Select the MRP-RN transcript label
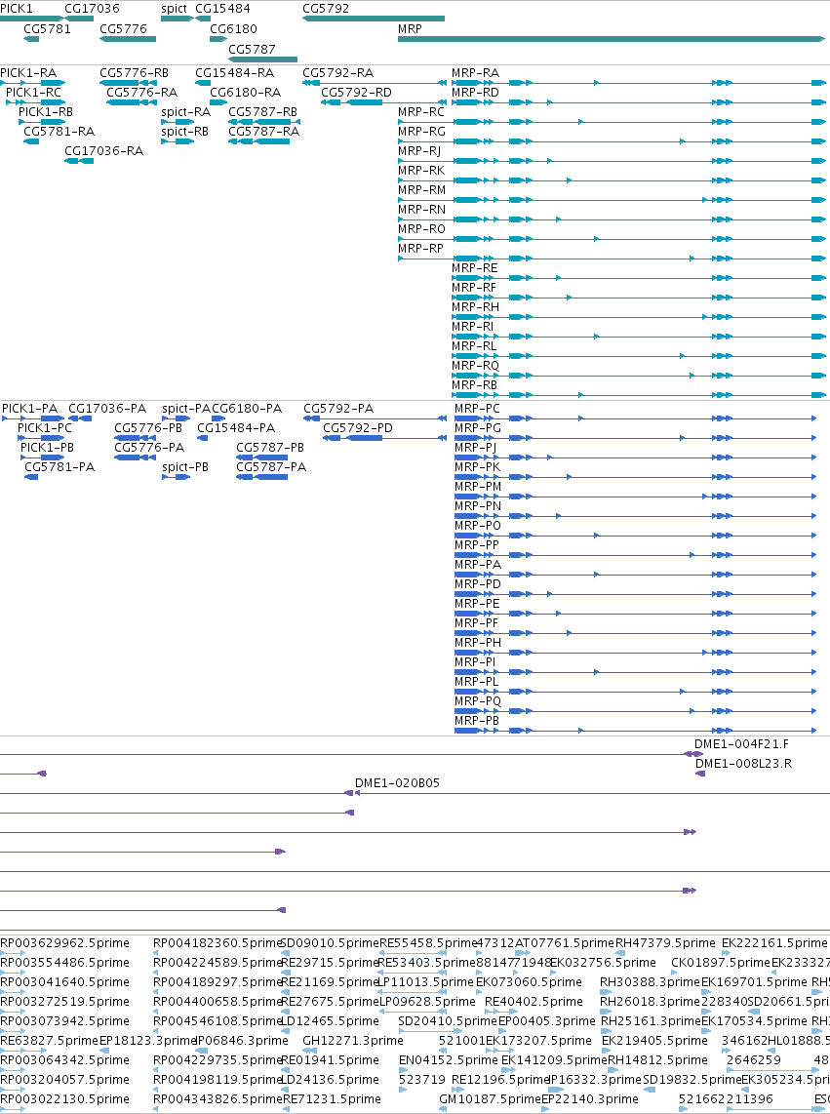The image size is (830, 1114). 422,210
